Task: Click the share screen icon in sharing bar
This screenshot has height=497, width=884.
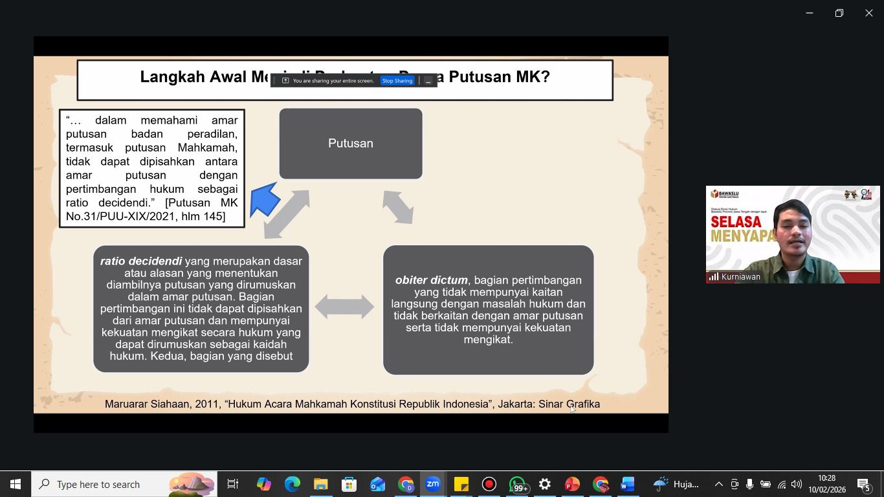Action: (285, 81)
